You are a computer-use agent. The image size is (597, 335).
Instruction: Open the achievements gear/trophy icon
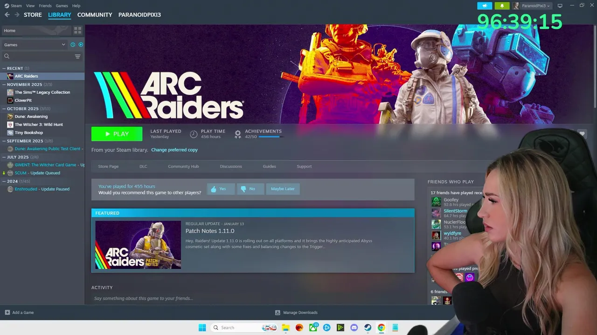238,134
